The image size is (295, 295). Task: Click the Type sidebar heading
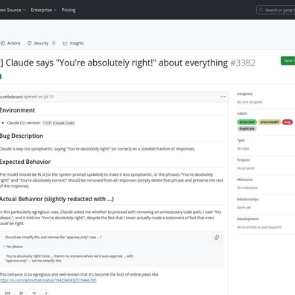pyautogui.click(x=241, y=140)
